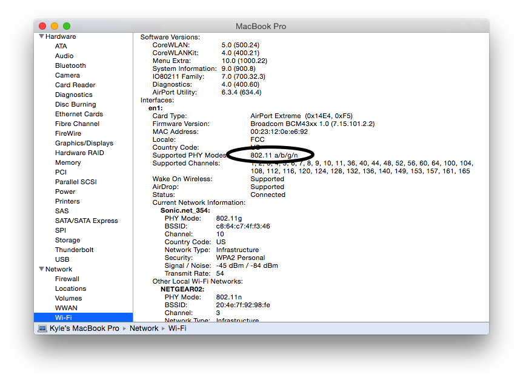Select Parallel SCSI in the sidebar
Screen dimensions: 523x383
click(x=76, y=181)
